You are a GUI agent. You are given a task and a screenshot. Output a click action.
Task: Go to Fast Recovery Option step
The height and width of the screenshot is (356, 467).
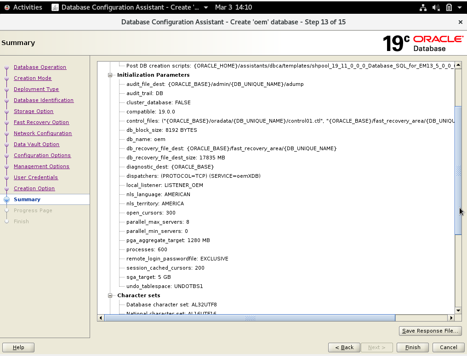tap(41, 122)
